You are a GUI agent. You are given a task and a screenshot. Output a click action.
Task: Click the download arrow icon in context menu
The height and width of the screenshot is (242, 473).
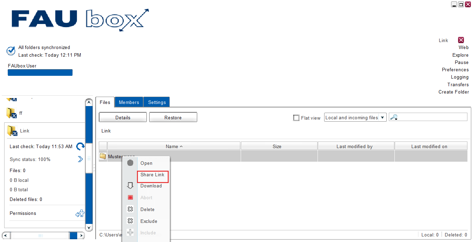tap(130, 186)
